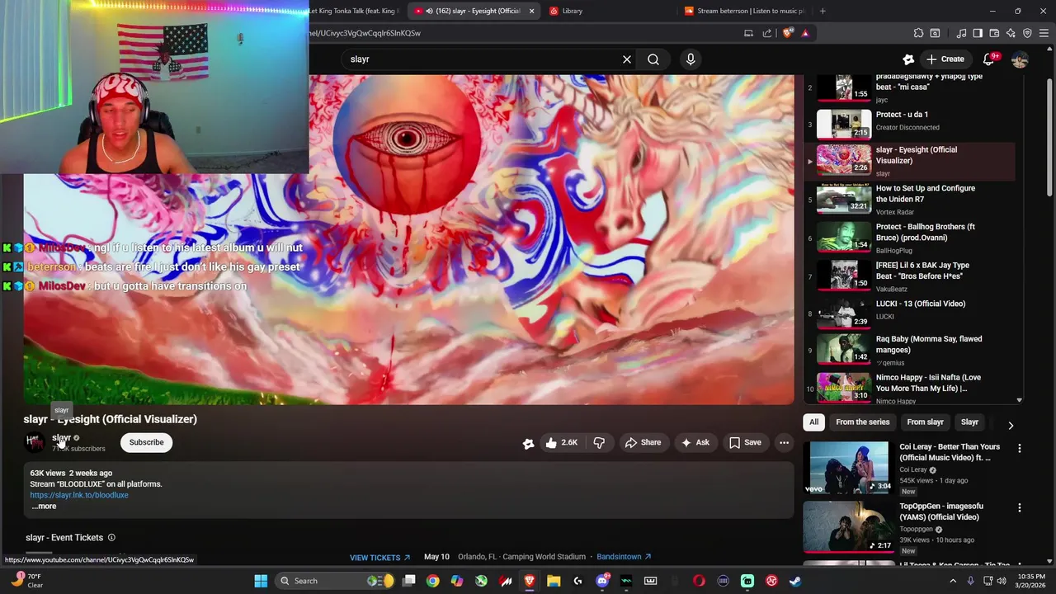Open Bandsintown link
The width and height of the screenshot is (1056, 594).
(624, 557)
